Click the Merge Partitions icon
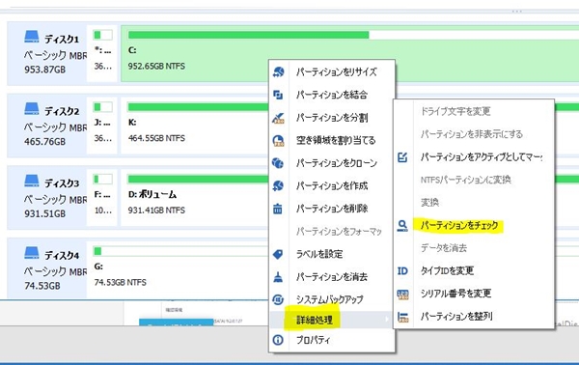The width and height of the screenshot is (579, 365). [x=278, y=95]
